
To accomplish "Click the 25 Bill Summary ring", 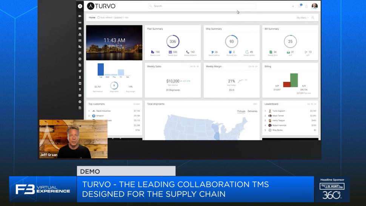I will pos(290,42).
